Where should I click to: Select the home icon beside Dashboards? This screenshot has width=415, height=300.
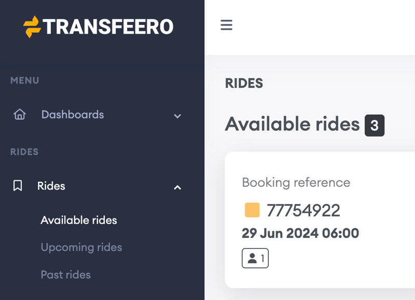(19, 115)
